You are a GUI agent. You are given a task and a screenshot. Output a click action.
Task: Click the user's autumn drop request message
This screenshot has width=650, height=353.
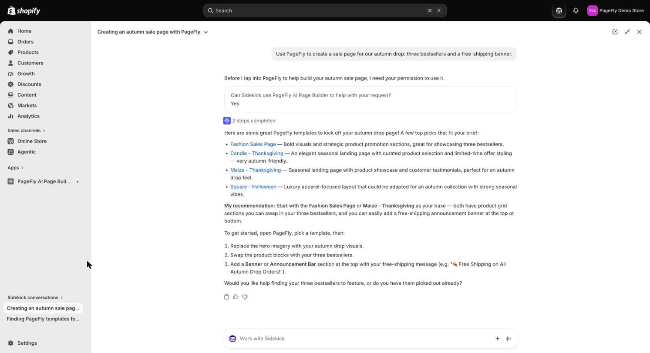tap(394, 54)
